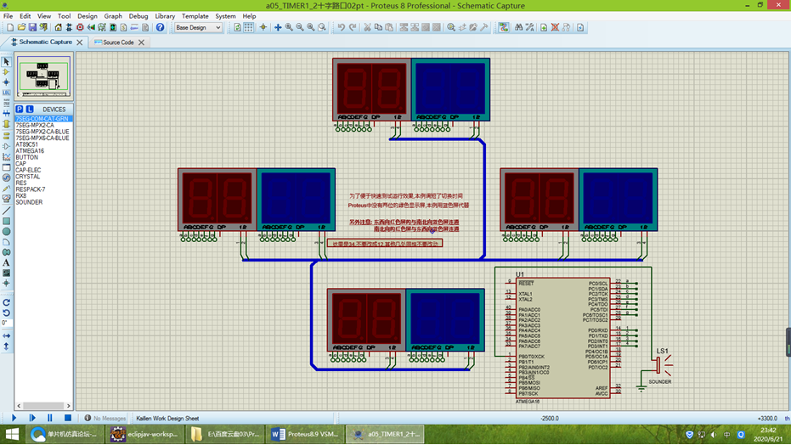
Task: Start the simulation with Play
Action: pos(14,418)
